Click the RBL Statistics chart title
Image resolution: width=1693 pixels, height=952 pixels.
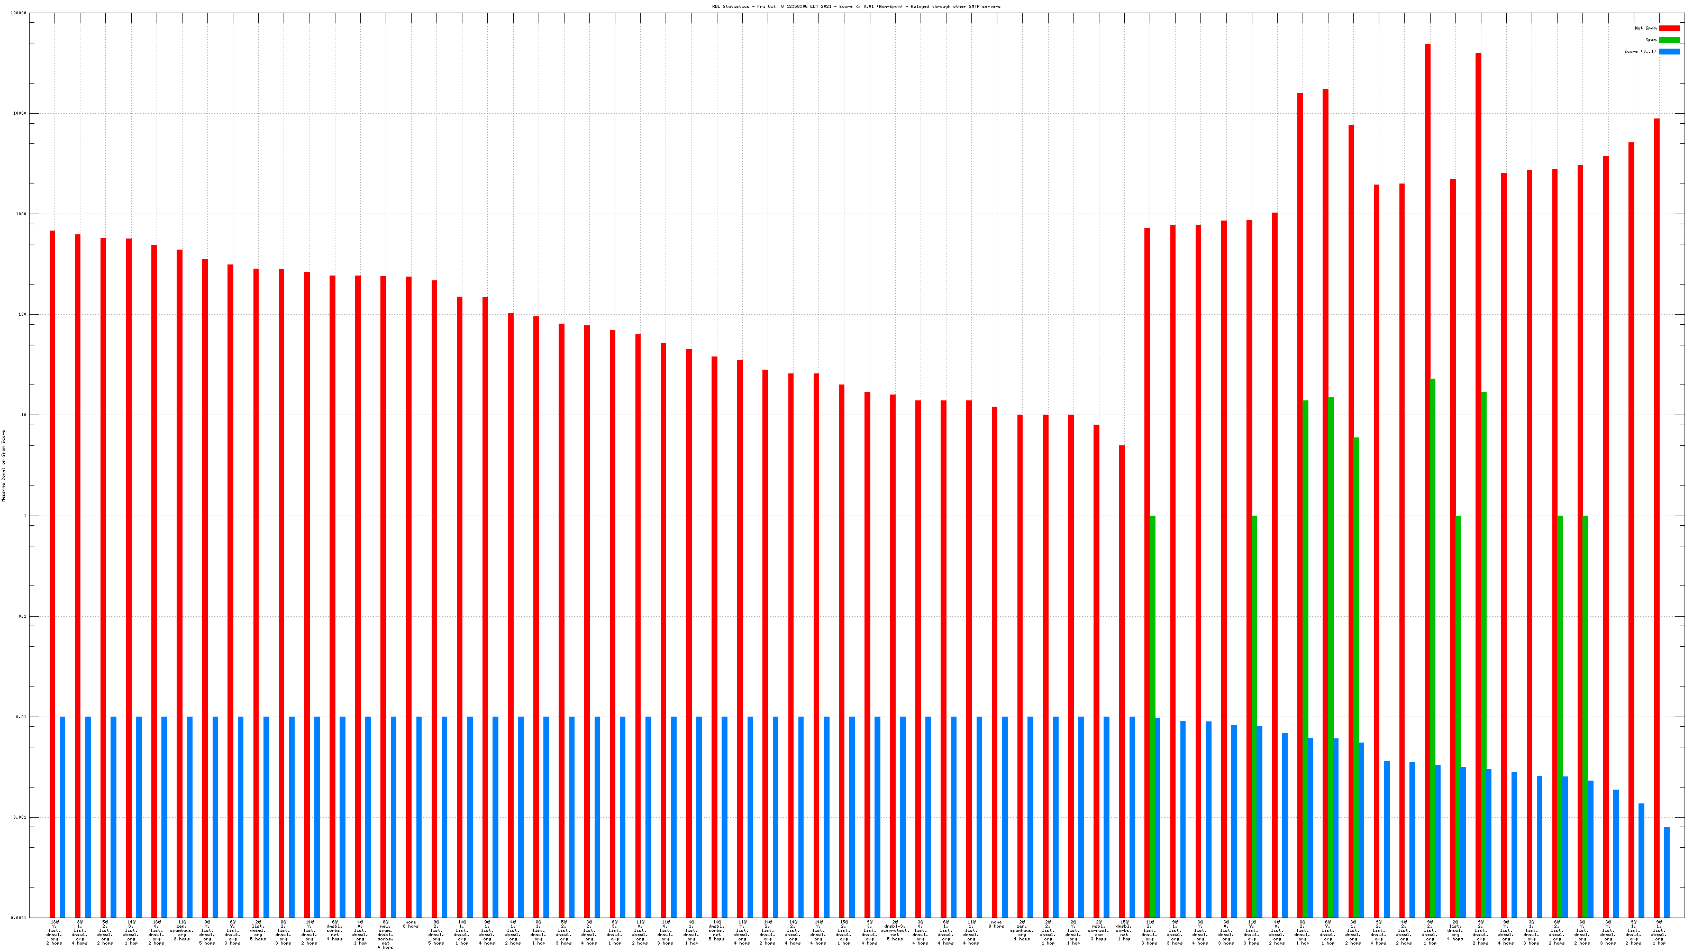point(855,6)
